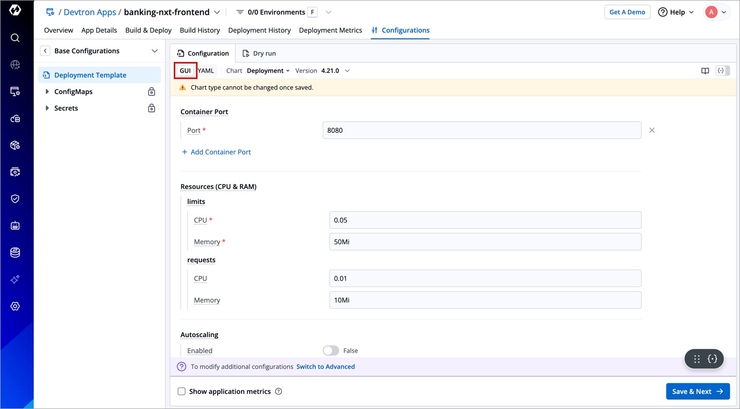Click the limits CPU input field
Viewport: 740px width, 409px height.
[485, 220]
